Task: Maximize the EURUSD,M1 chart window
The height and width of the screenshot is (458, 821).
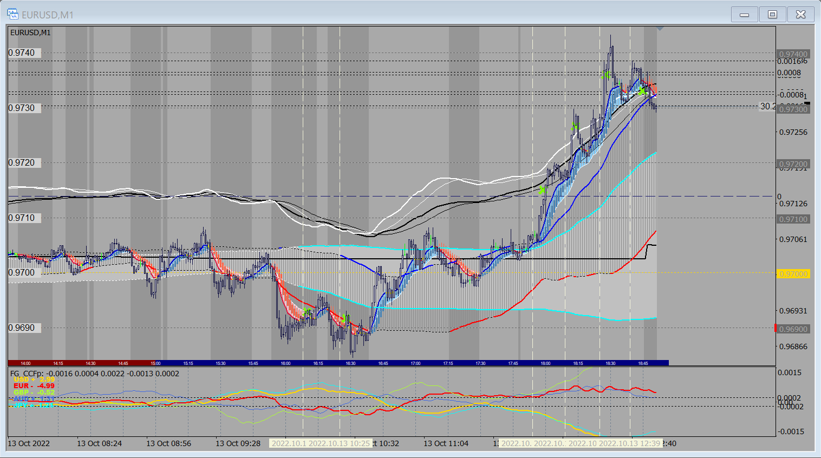Action: [772, 15]
